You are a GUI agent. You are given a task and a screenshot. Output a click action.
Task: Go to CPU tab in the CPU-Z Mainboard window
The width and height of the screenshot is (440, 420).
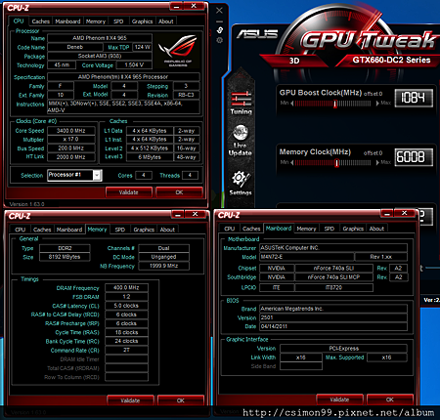[229, 229]
